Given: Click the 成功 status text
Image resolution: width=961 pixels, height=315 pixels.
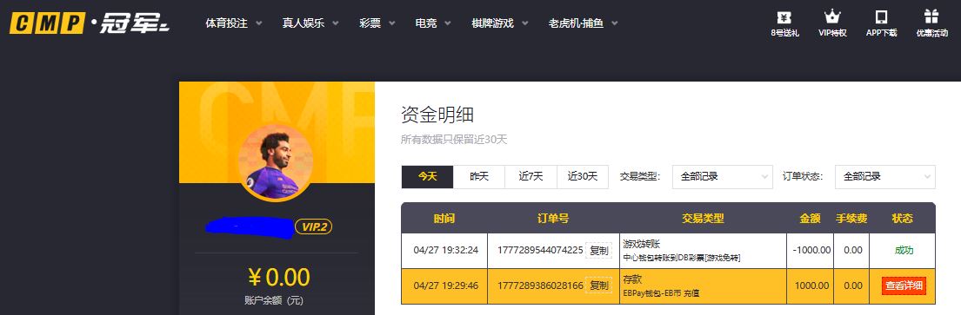Looking at the screenshot, I should coord(904,250).
